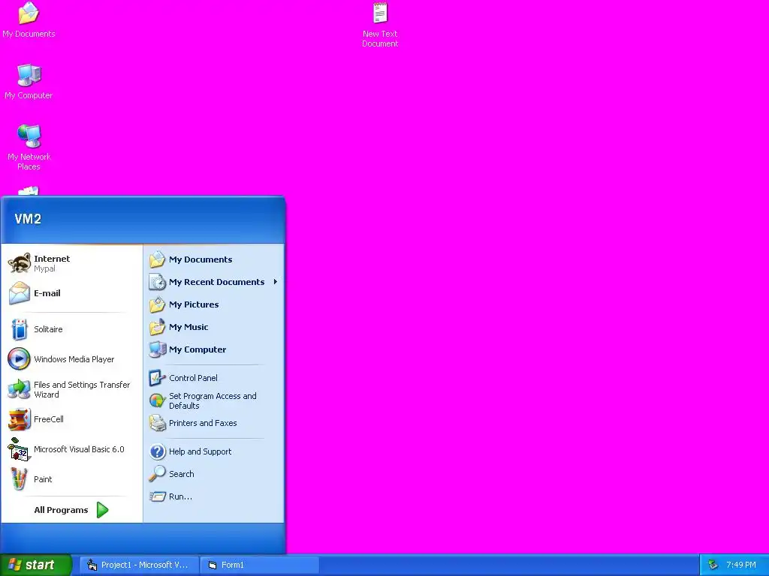The width and height of the screenshot is (769, 576).
Task: Click the Run dialog icon
Action: 158,496
